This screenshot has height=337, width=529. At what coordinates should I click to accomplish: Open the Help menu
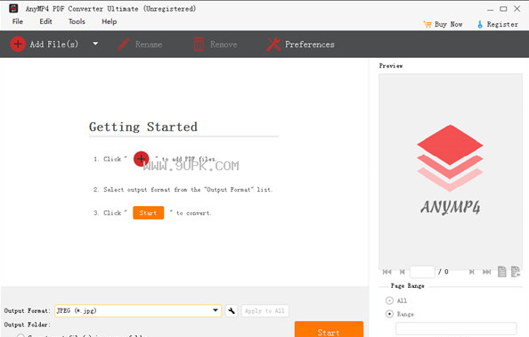coord(109,21)
